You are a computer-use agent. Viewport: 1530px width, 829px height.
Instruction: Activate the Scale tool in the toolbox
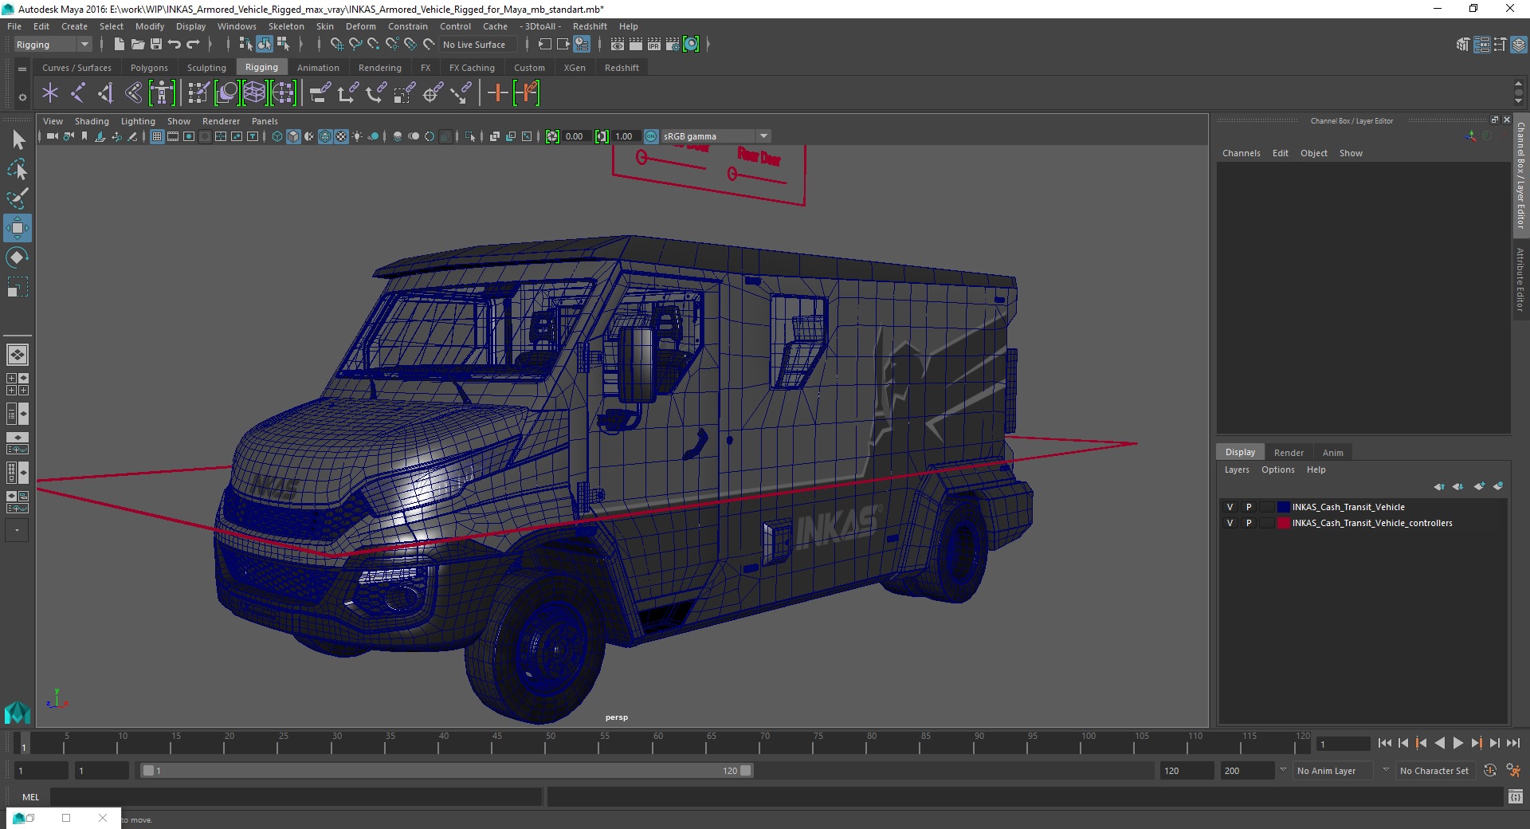coord(18,287)
